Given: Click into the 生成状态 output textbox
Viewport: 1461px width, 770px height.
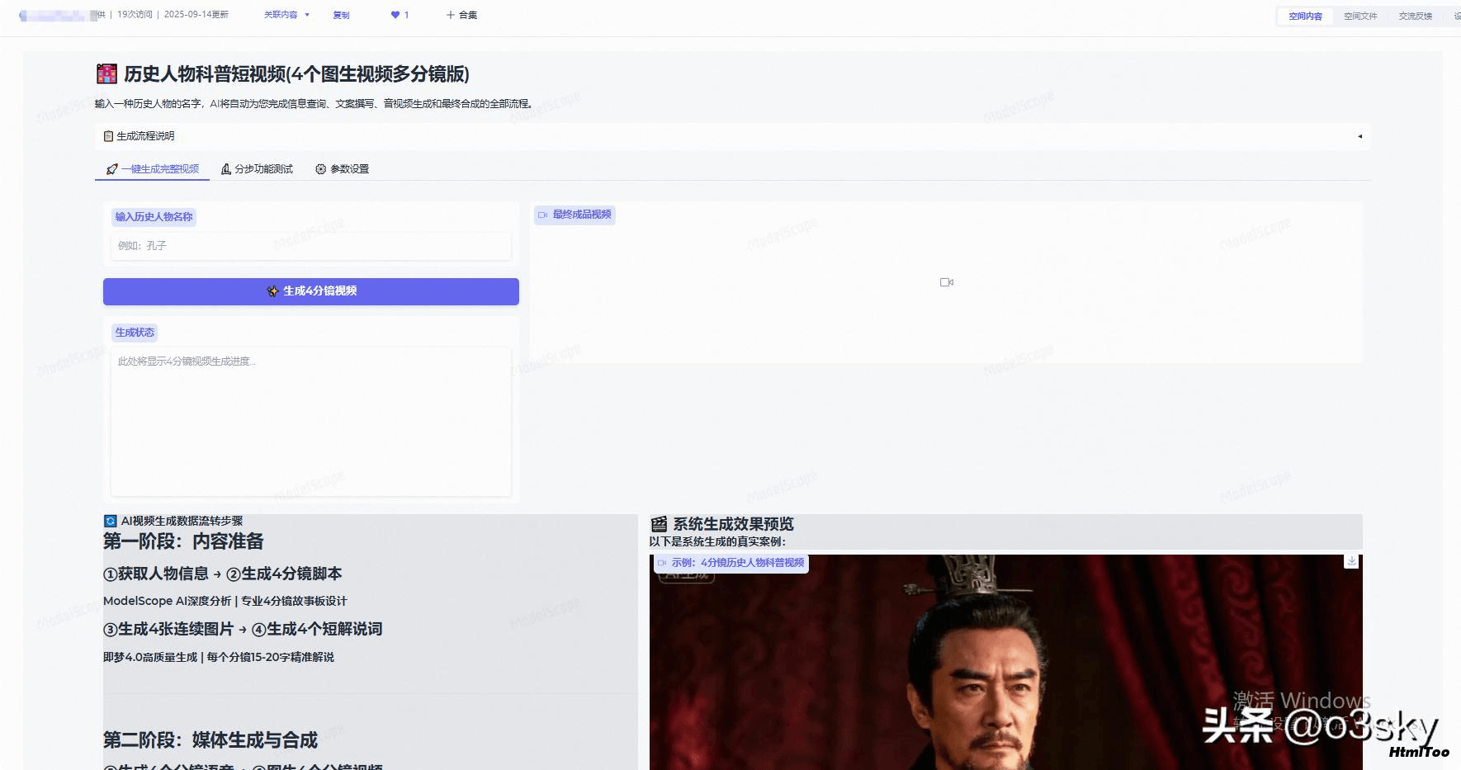Looking at the screenshot, I should [x=310, y=421].
